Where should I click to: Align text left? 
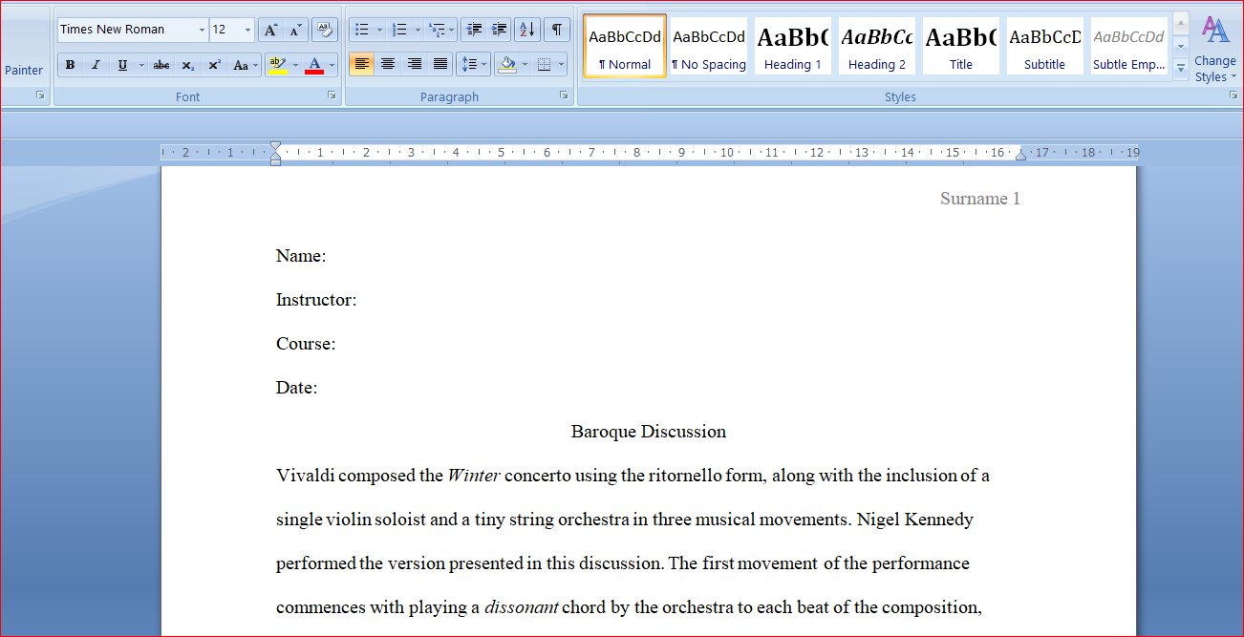tap(361, 65)
